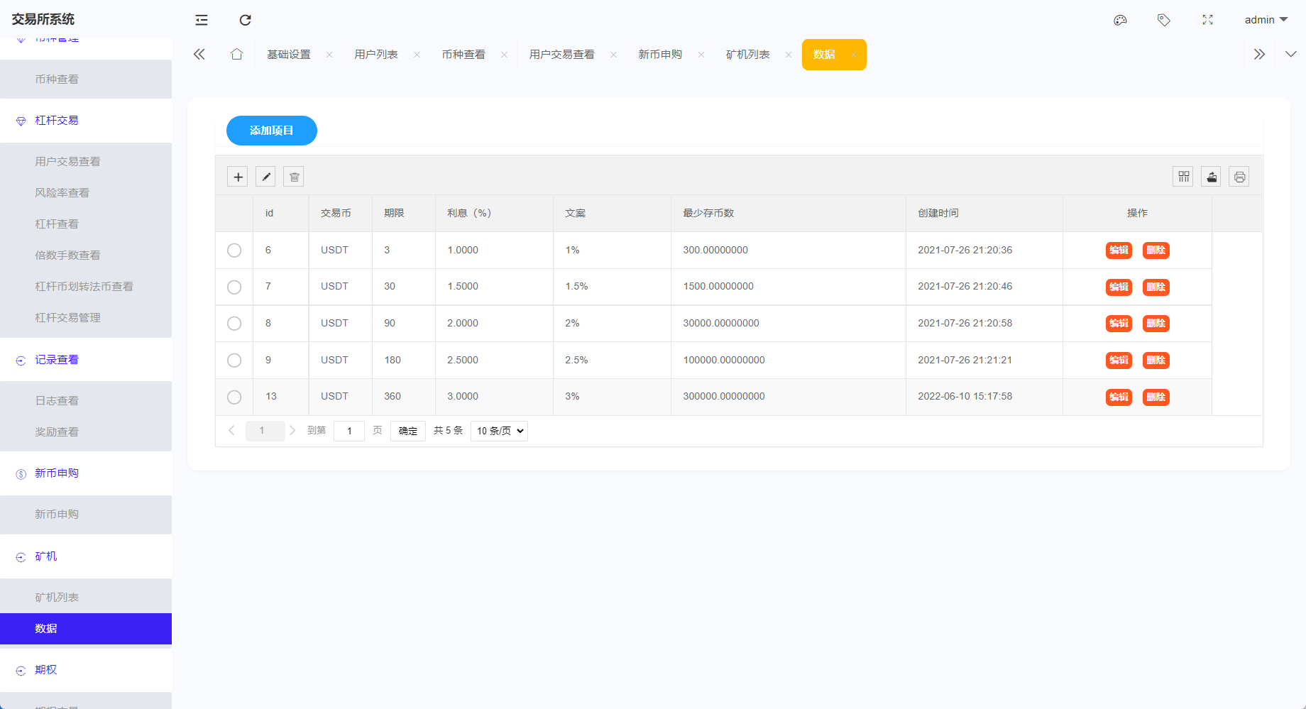Close the 用户列表 tab

[x=417, y=55]
